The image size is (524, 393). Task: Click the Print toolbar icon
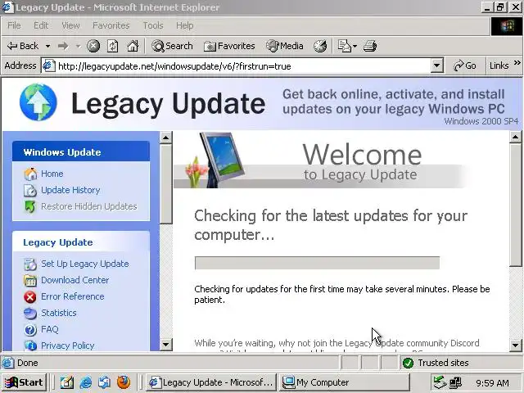click(x=370, y=46)
